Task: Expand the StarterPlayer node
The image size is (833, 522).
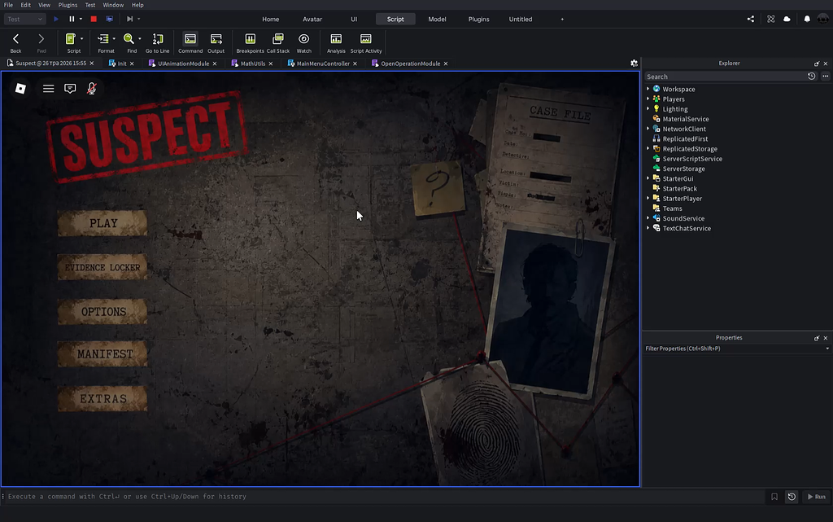Action: (648, 198)
